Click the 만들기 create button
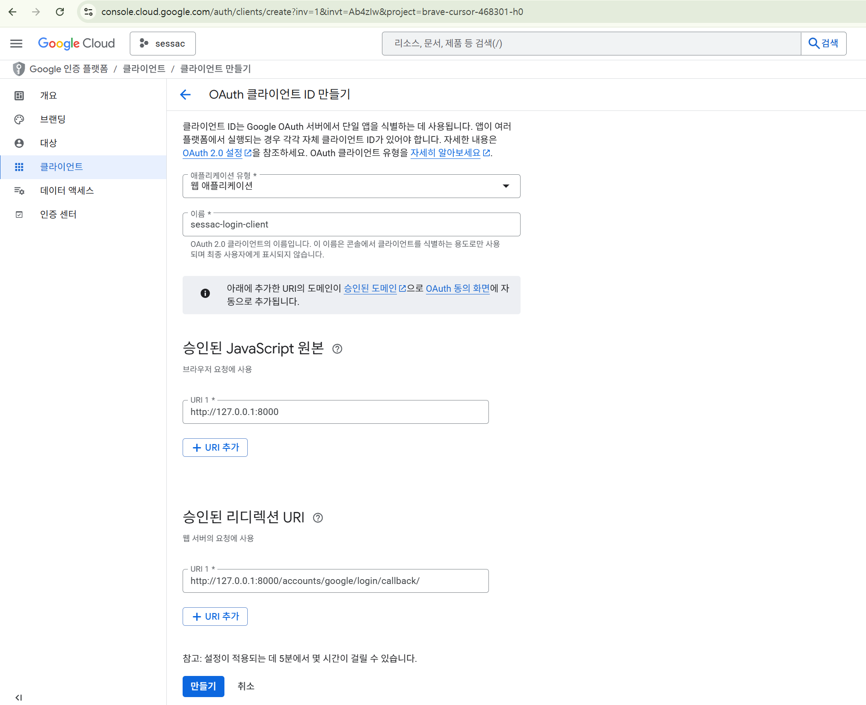 coord(203,686)
